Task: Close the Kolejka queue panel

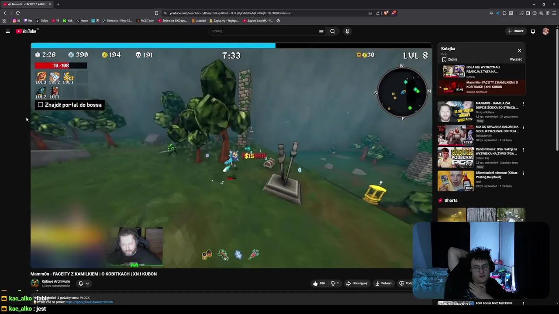Action: (519, 51)
